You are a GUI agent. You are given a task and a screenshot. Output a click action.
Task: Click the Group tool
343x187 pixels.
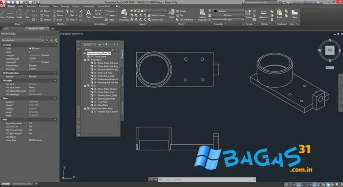coord(248,14)
